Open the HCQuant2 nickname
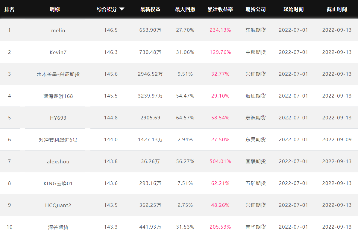The image size is (358, 237). [58, 205]
